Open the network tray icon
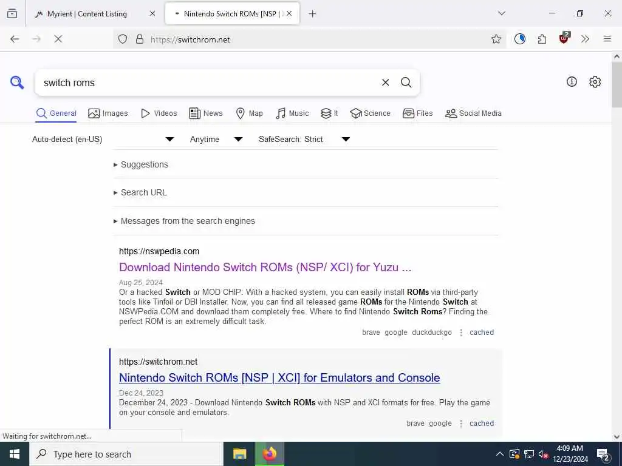The image size is (622, 466). point(529,454)
